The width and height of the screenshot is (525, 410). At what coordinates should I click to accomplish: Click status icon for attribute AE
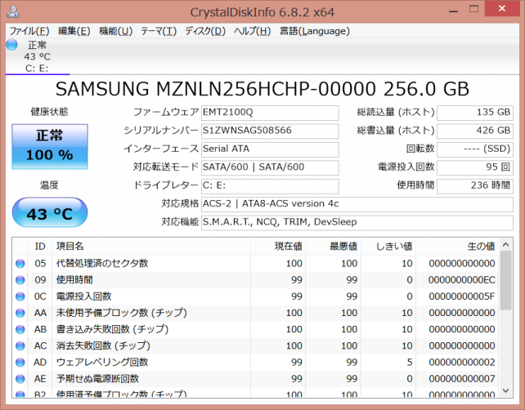[20, 379]
